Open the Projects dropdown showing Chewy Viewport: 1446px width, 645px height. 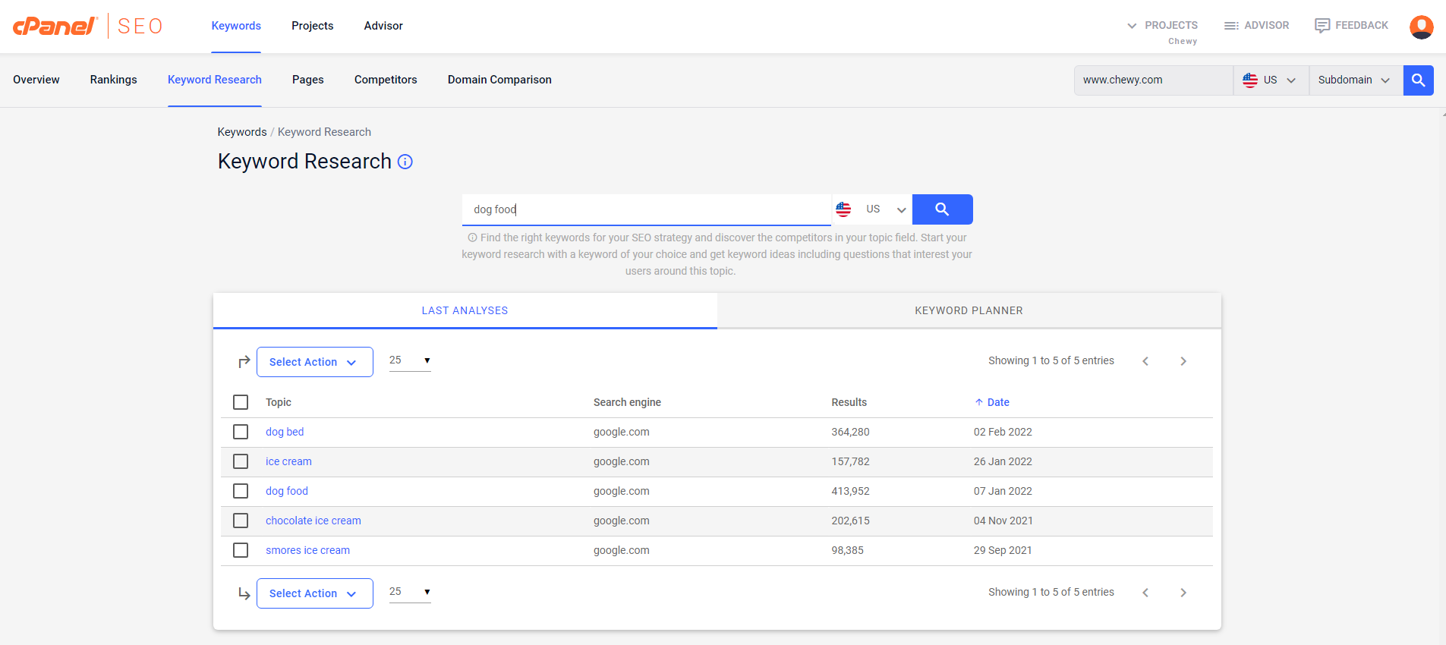click(1163, 31)
